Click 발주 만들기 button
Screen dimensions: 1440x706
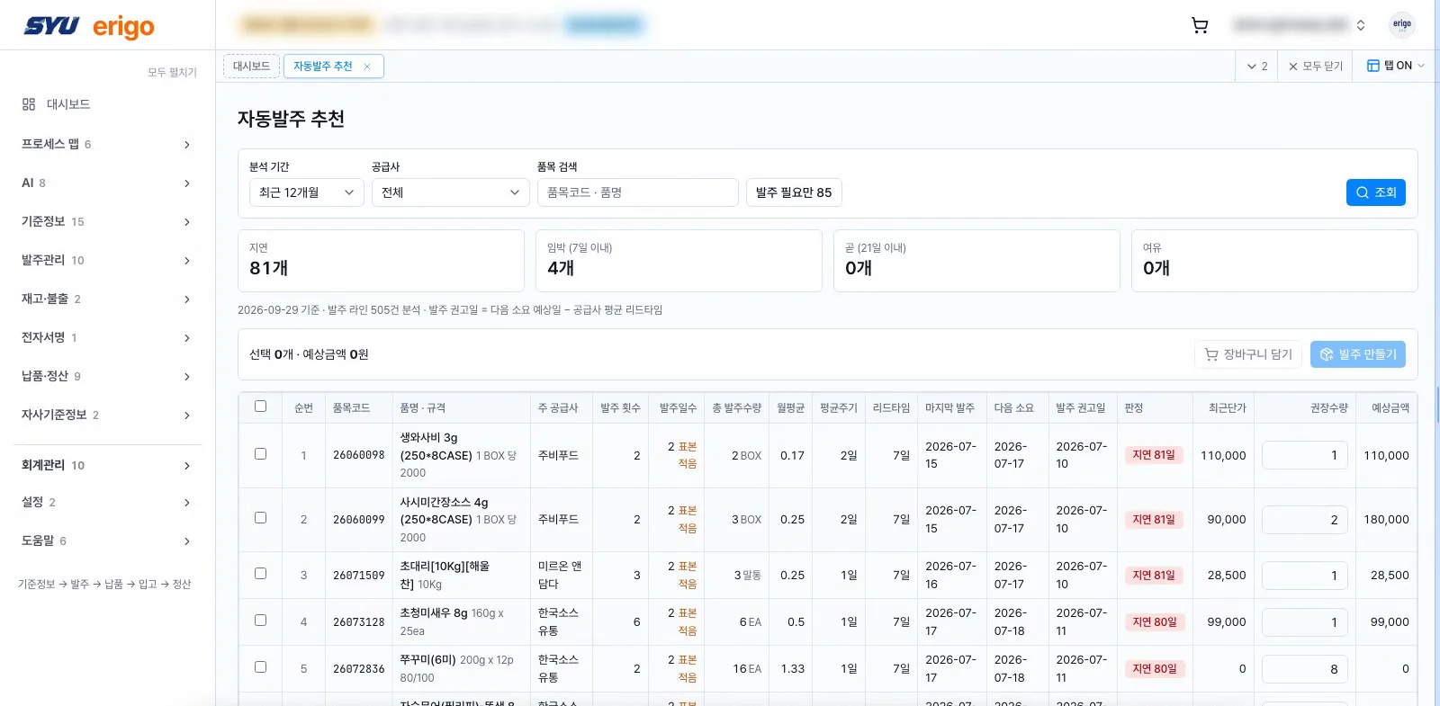pos(1358,354)
